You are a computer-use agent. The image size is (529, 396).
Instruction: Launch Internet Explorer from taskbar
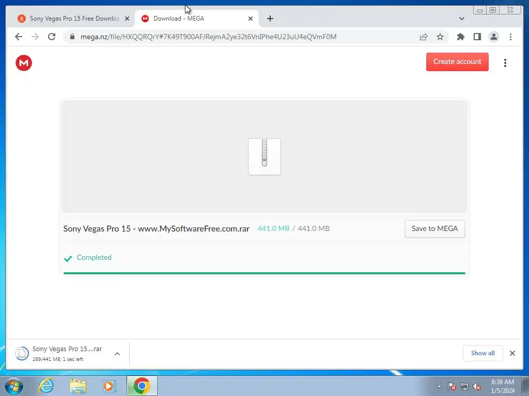(x=46, y=386)
